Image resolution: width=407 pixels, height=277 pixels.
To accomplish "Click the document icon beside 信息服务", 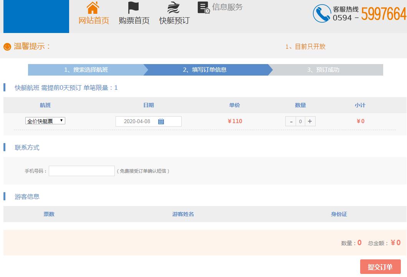I will click(x=204, y=8).
